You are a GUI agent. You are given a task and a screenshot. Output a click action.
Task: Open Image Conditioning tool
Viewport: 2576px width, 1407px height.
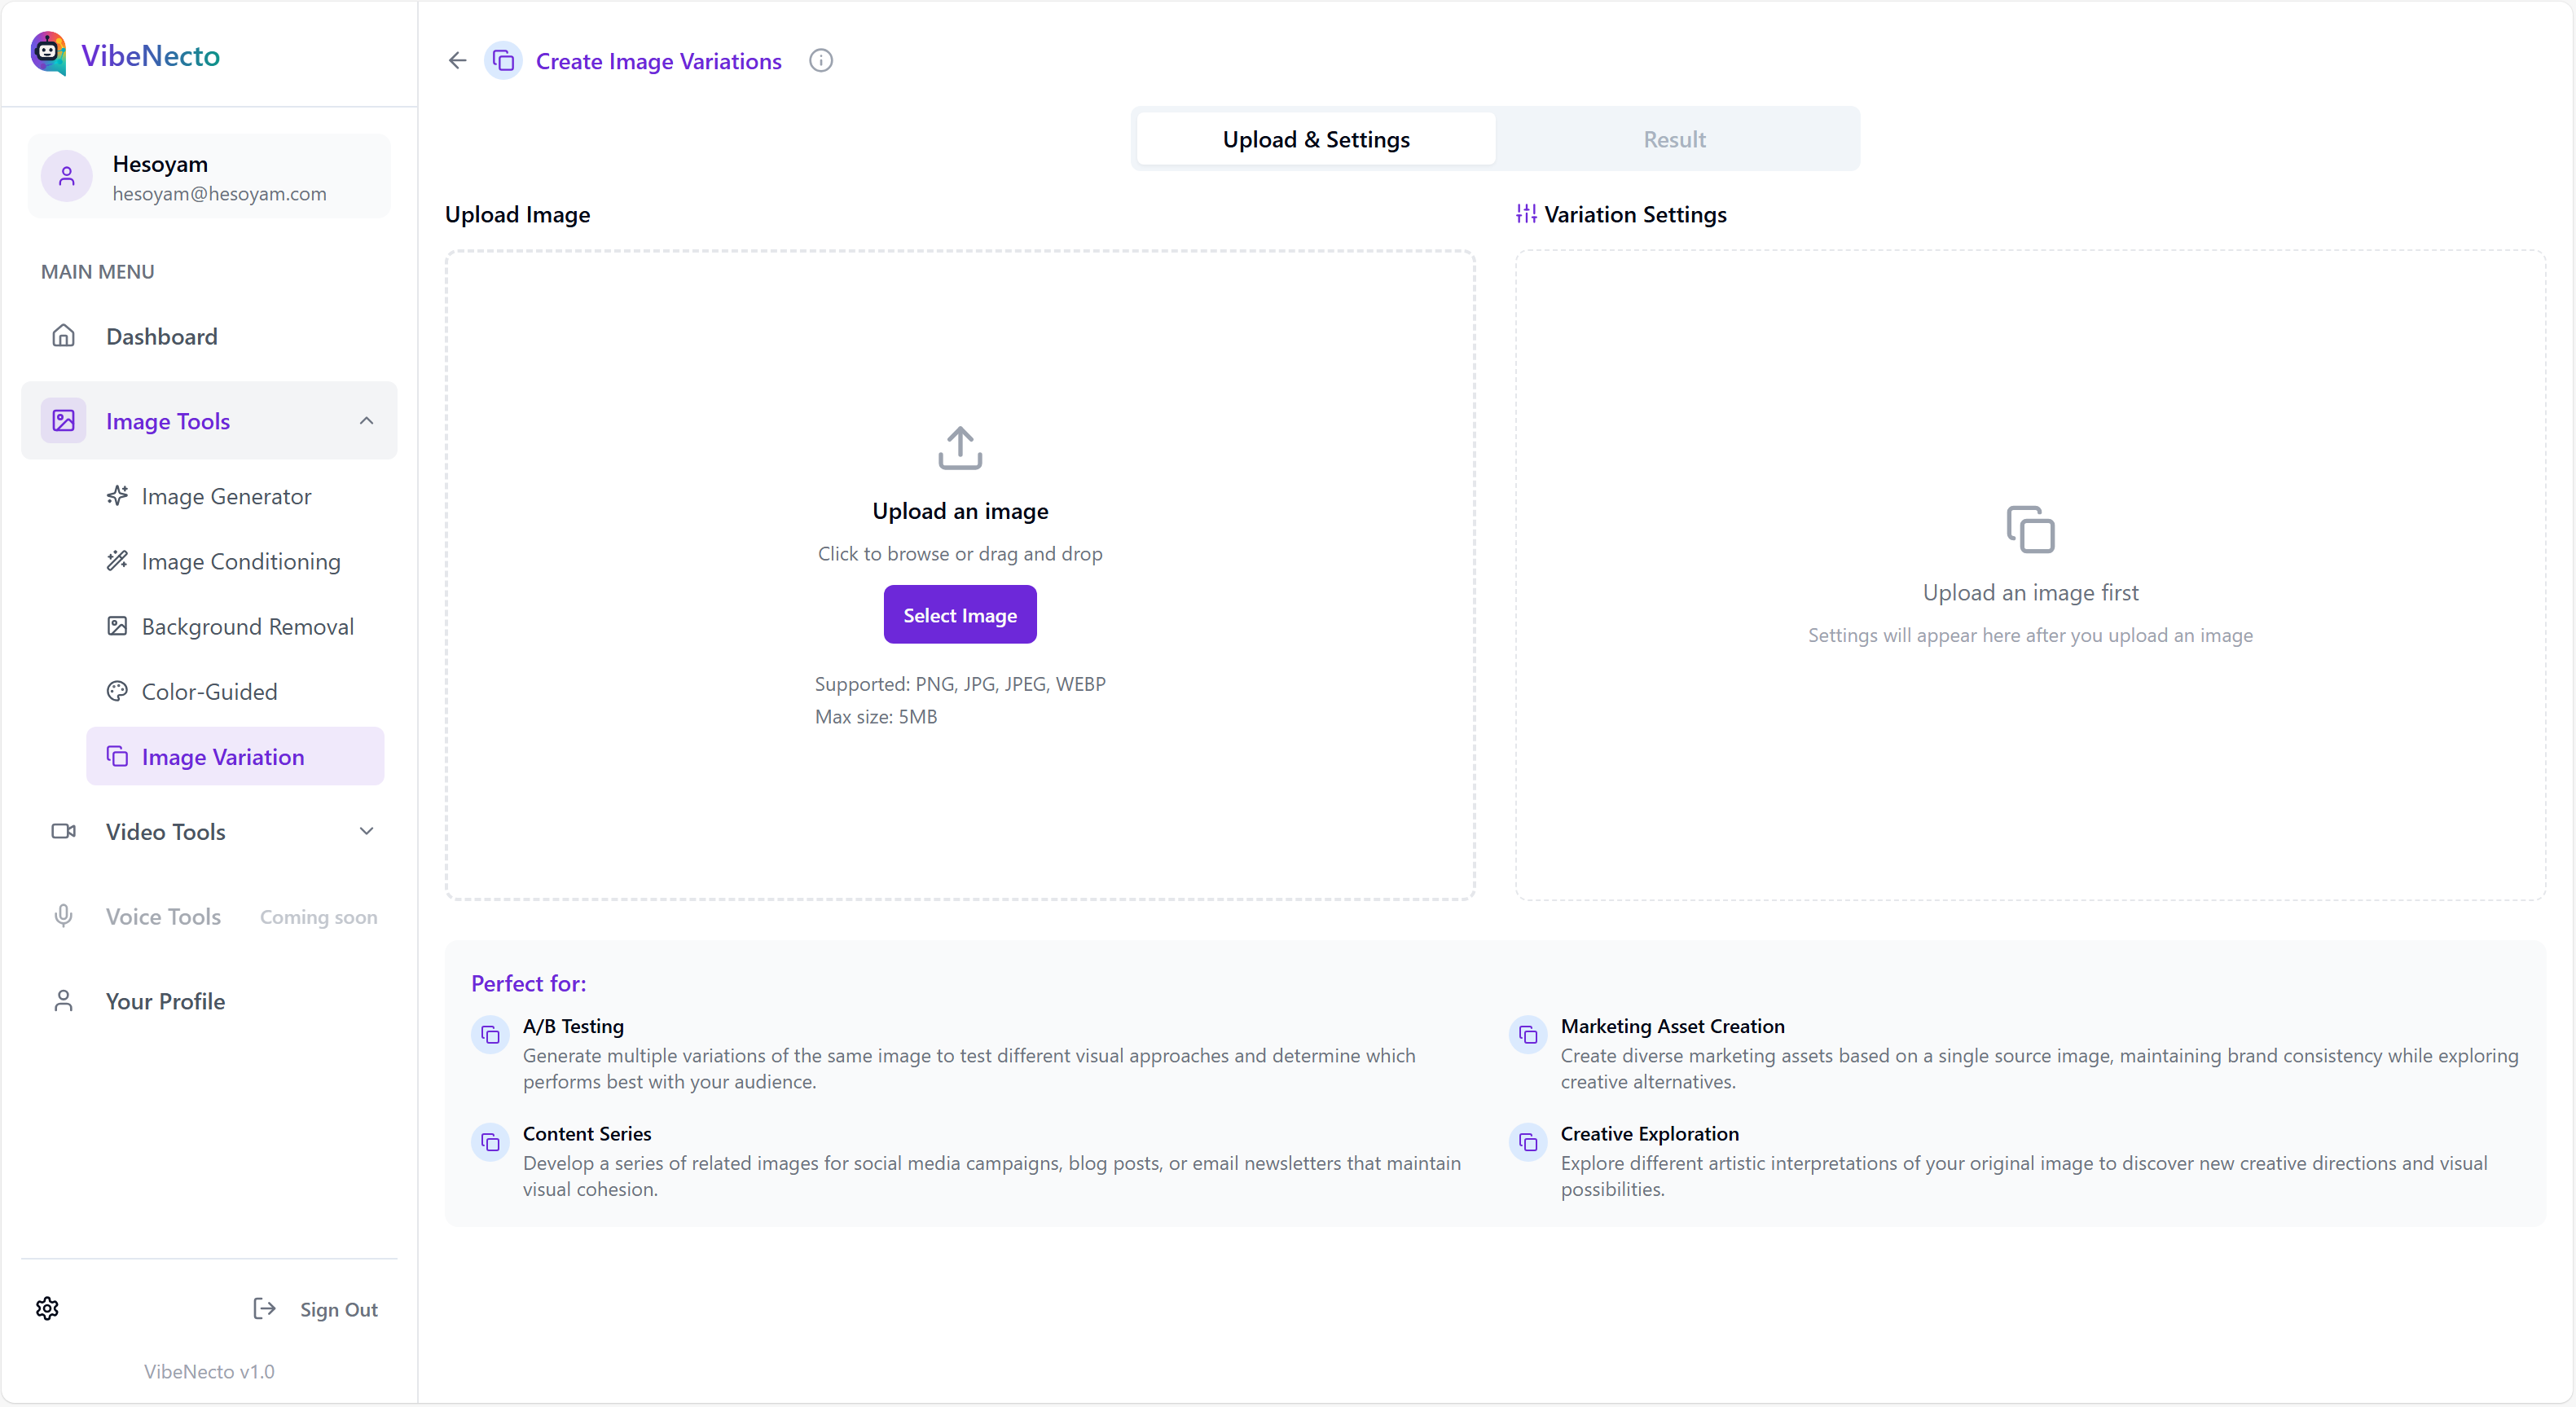coord(241,561)
